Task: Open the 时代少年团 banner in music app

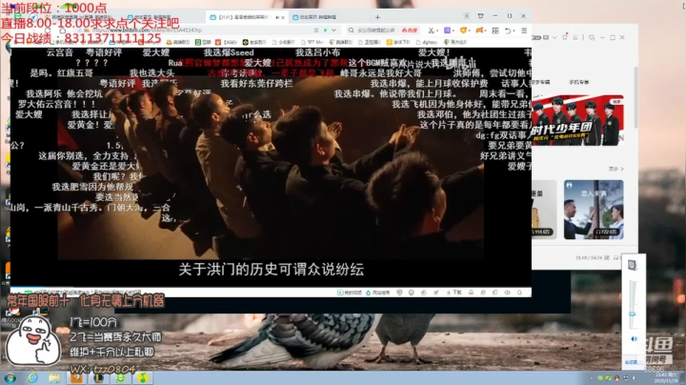Action: (x=577, y=120)
